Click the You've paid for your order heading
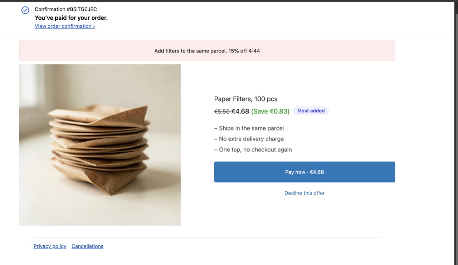The image size is (458, 265). (x=71, y=18)
